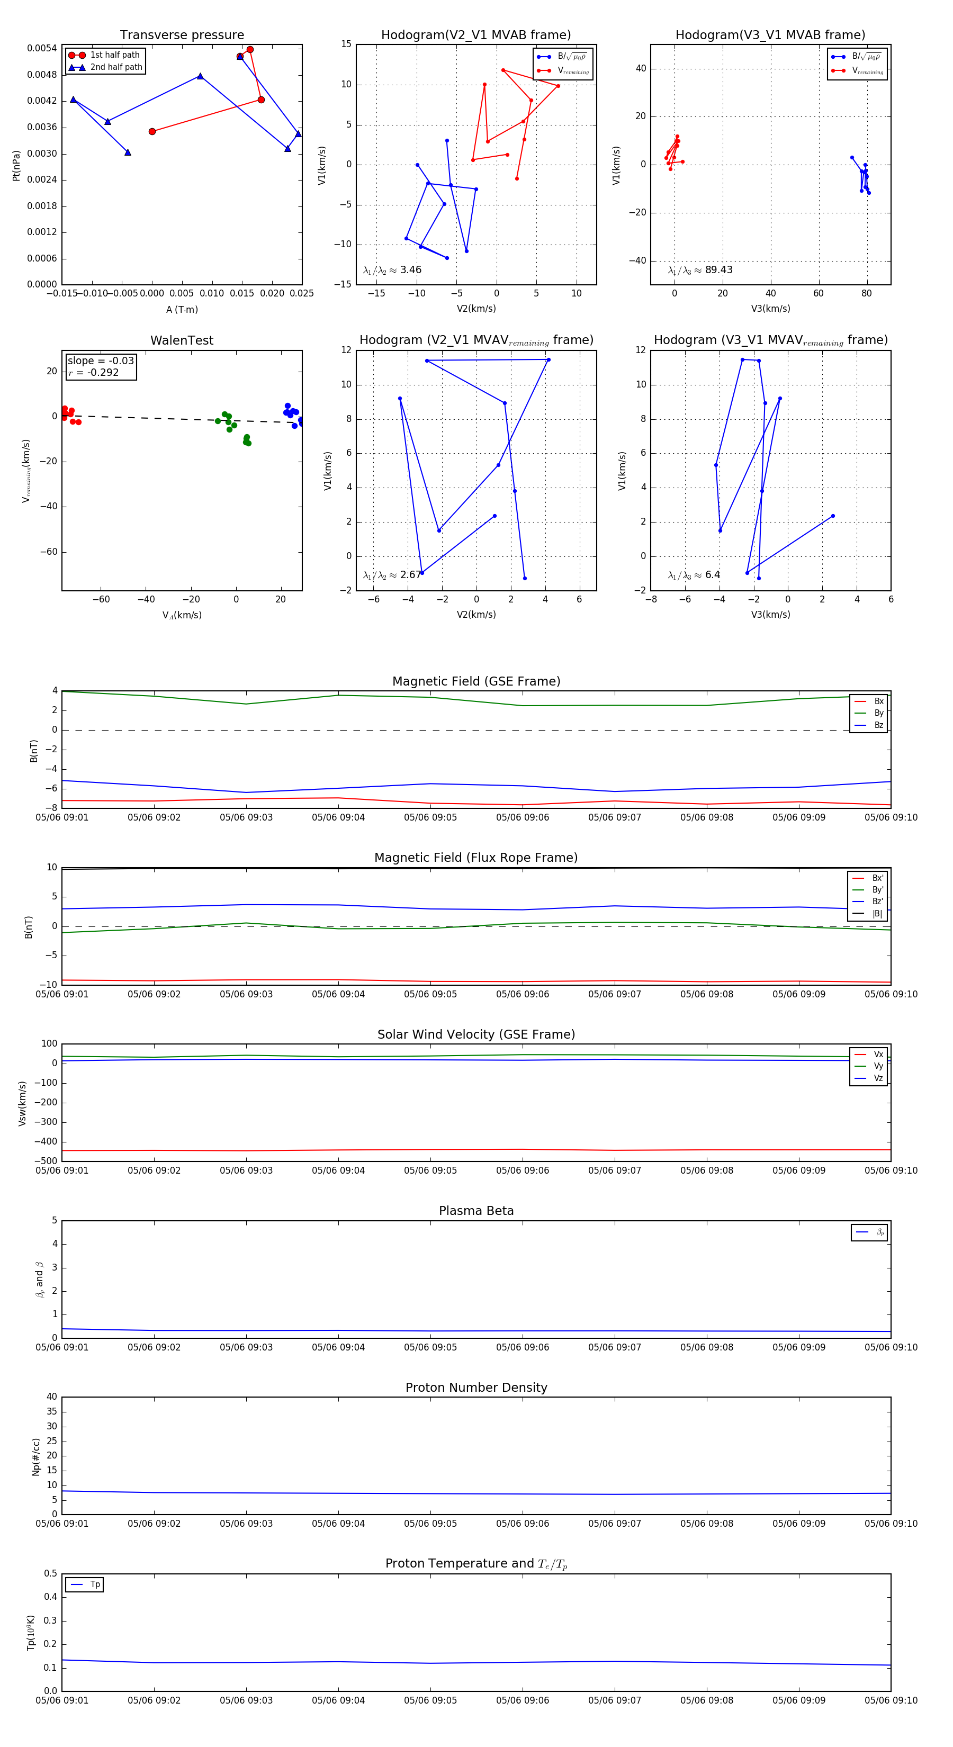Click the '05/06 09:07' tick label under the Solar Wind Velocity plot
The width and height of the screenshot is (953, 1747).
(615, 1170)
